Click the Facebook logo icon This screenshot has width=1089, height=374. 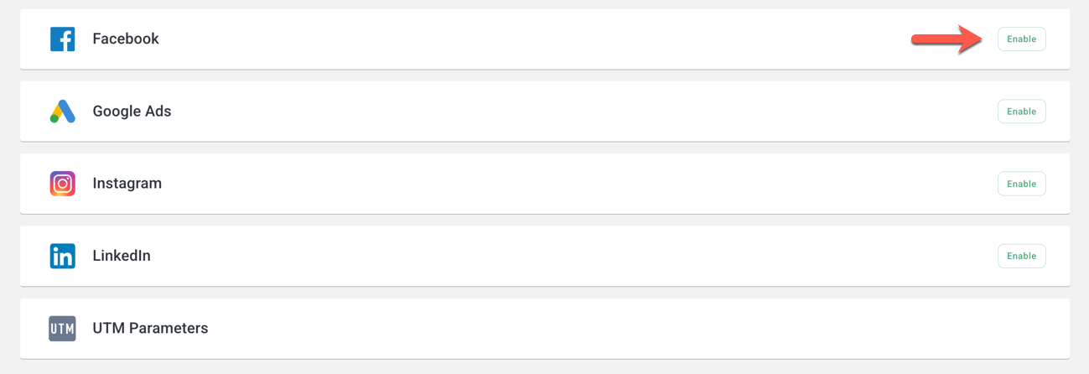(x=62, y=39)
